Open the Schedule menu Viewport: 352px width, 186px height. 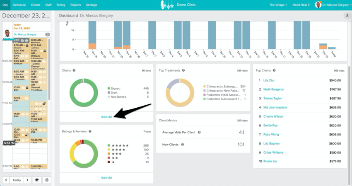(x=19, y=5)
